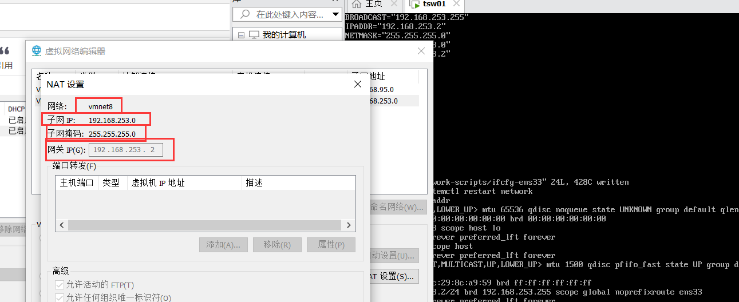Click the 虚拟机 IP 地址 column header

(184, 183)
